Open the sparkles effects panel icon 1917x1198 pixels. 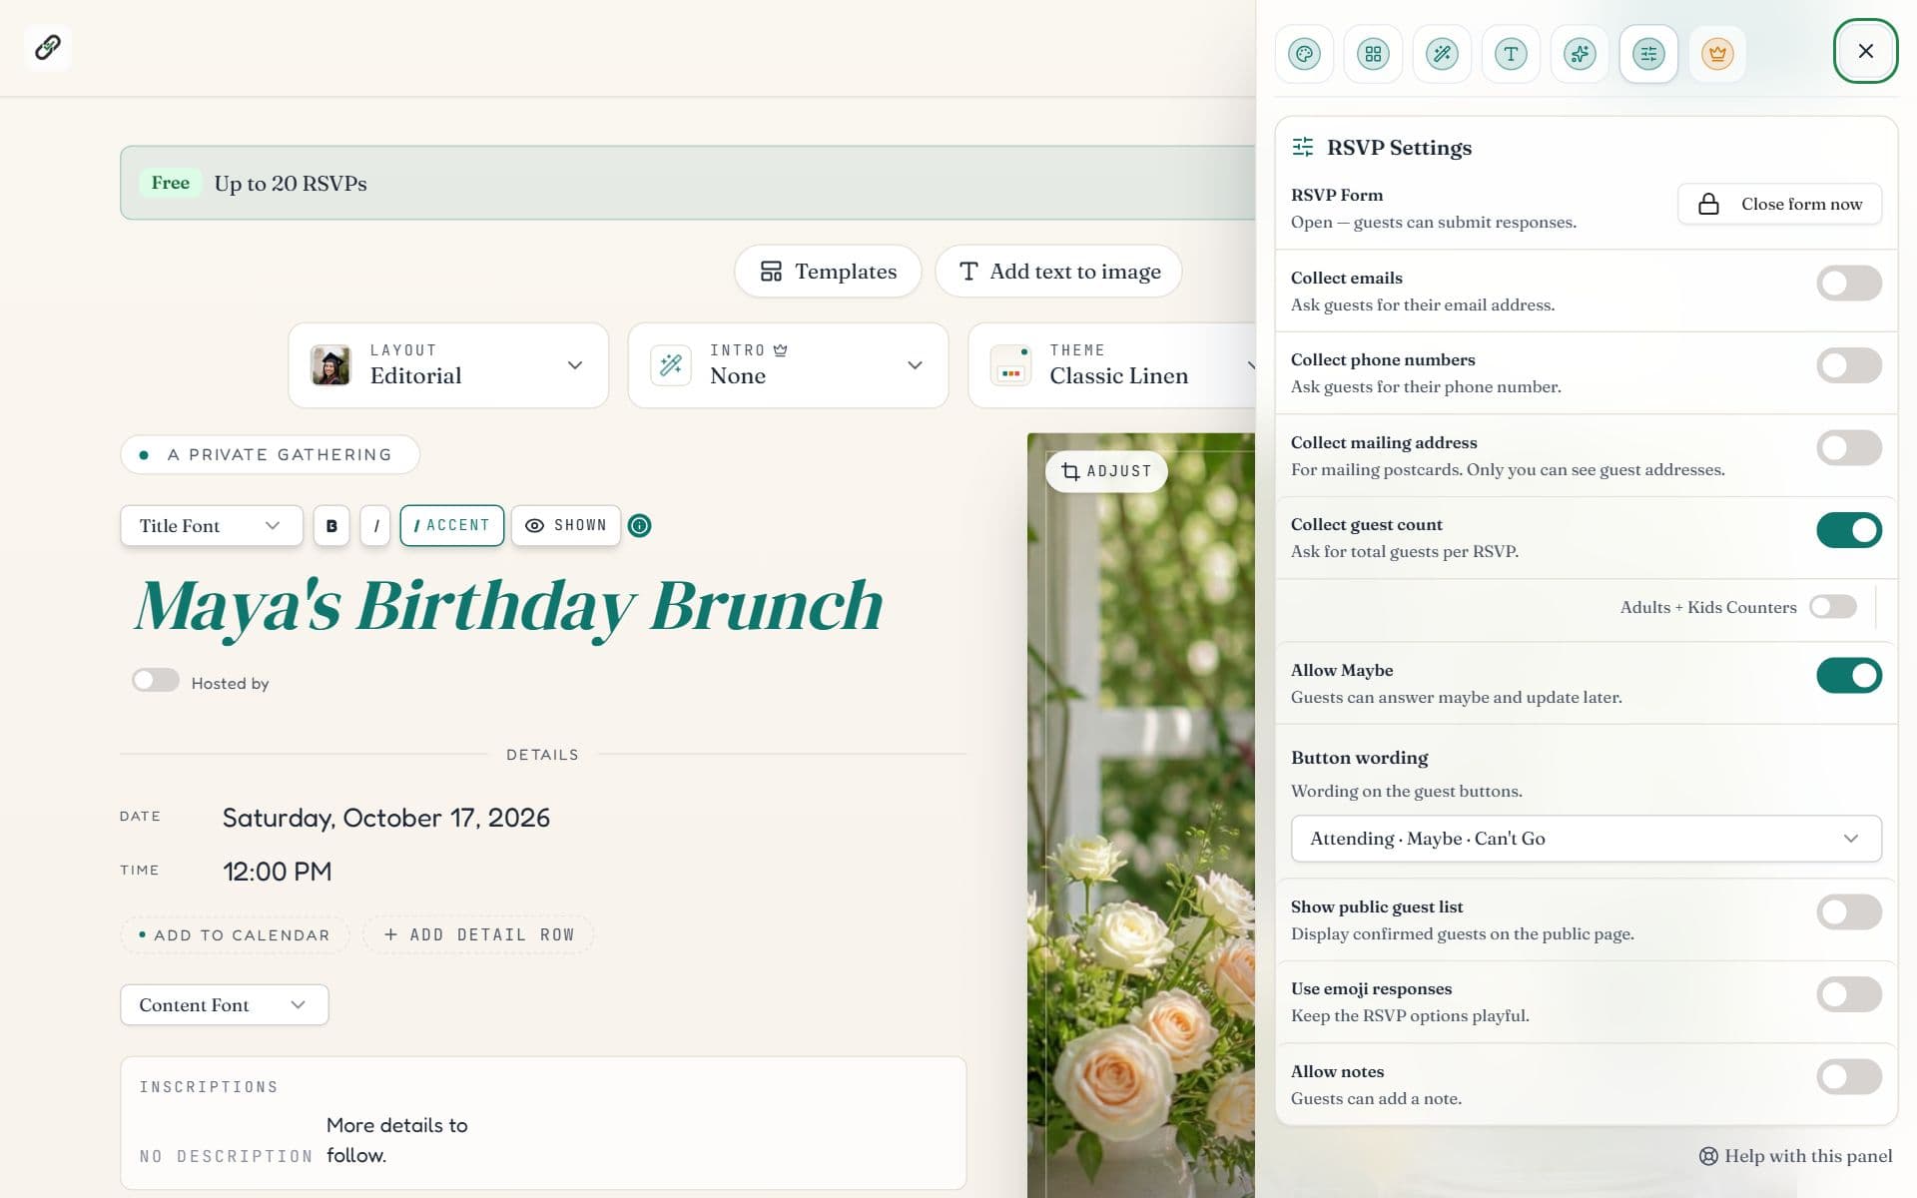[1580, 54]
